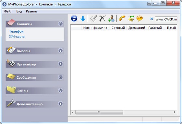Close the MyPhoneExplorer window
The image size is (182, 124).
(x=174, y=3)
